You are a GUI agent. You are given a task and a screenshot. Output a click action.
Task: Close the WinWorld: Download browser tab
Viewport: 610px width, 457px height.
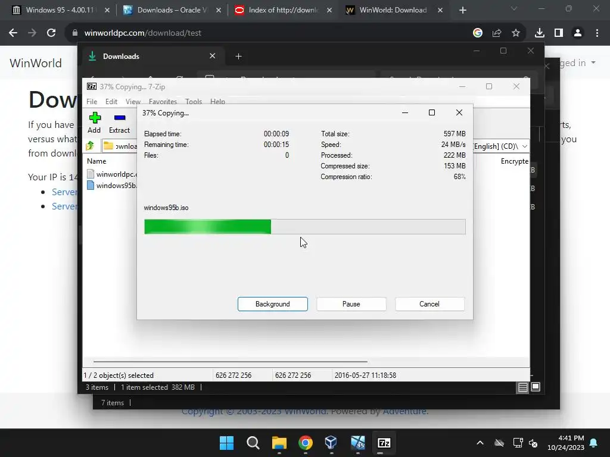pos(440,10)
